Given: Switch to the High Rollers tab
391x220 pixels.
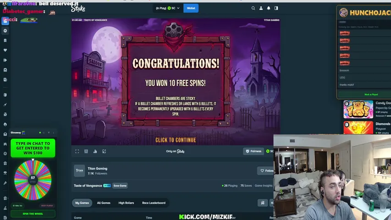Looking at the screenshot, I should (x=126, y=203).
